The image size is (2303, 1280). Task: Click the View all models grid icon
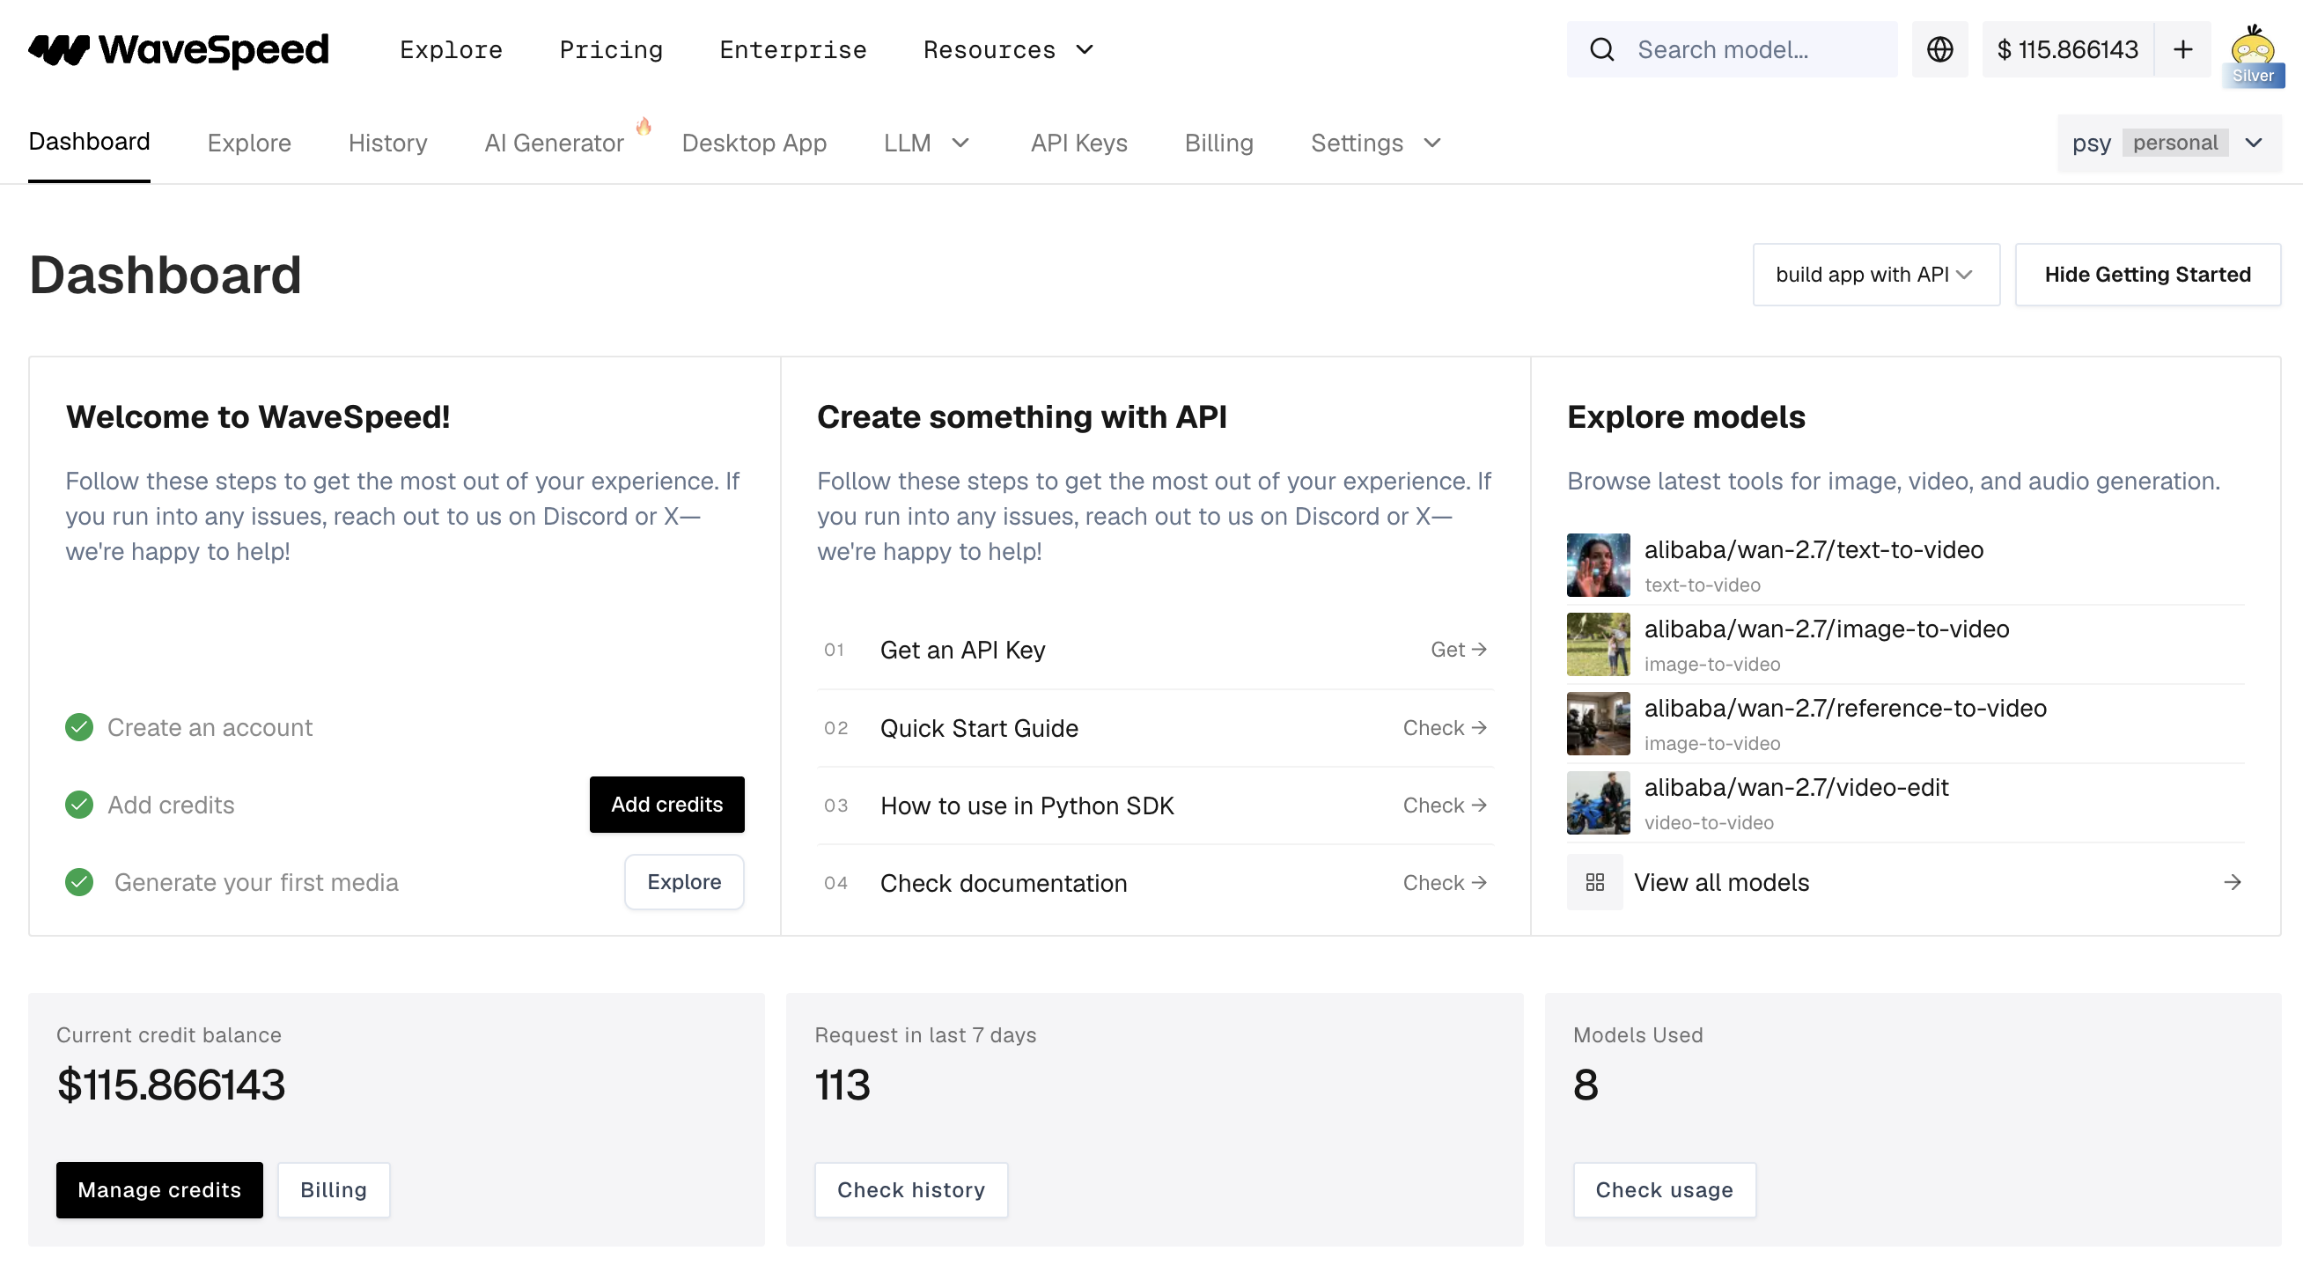tap(1595, 882)
